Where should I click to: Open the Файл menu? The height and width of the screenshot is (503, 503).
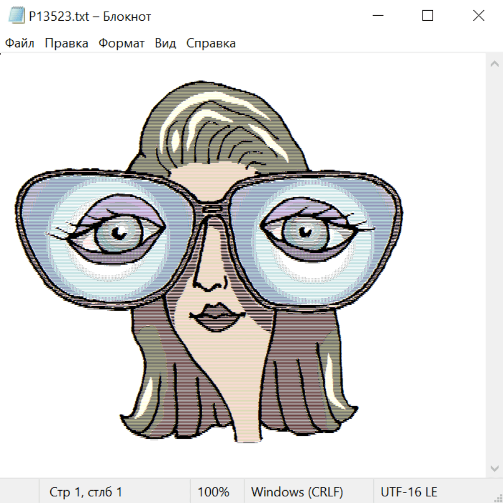tap(20, 43)
